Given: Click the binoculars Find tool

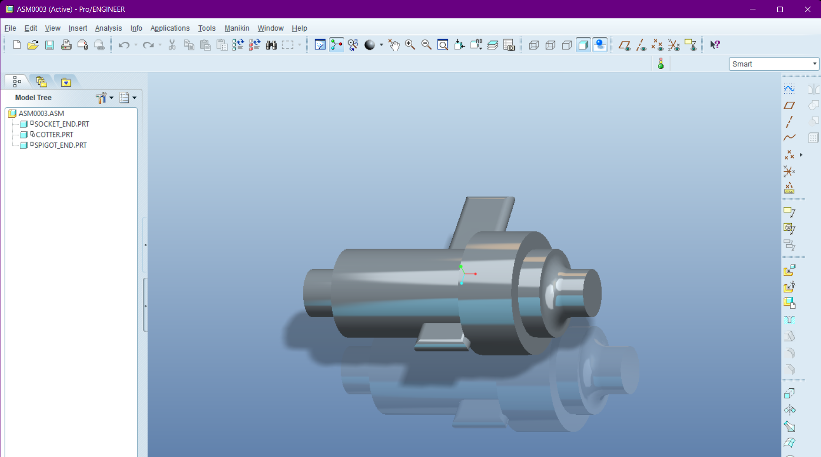Looking at the screenshot, I should tap(271, 45).
